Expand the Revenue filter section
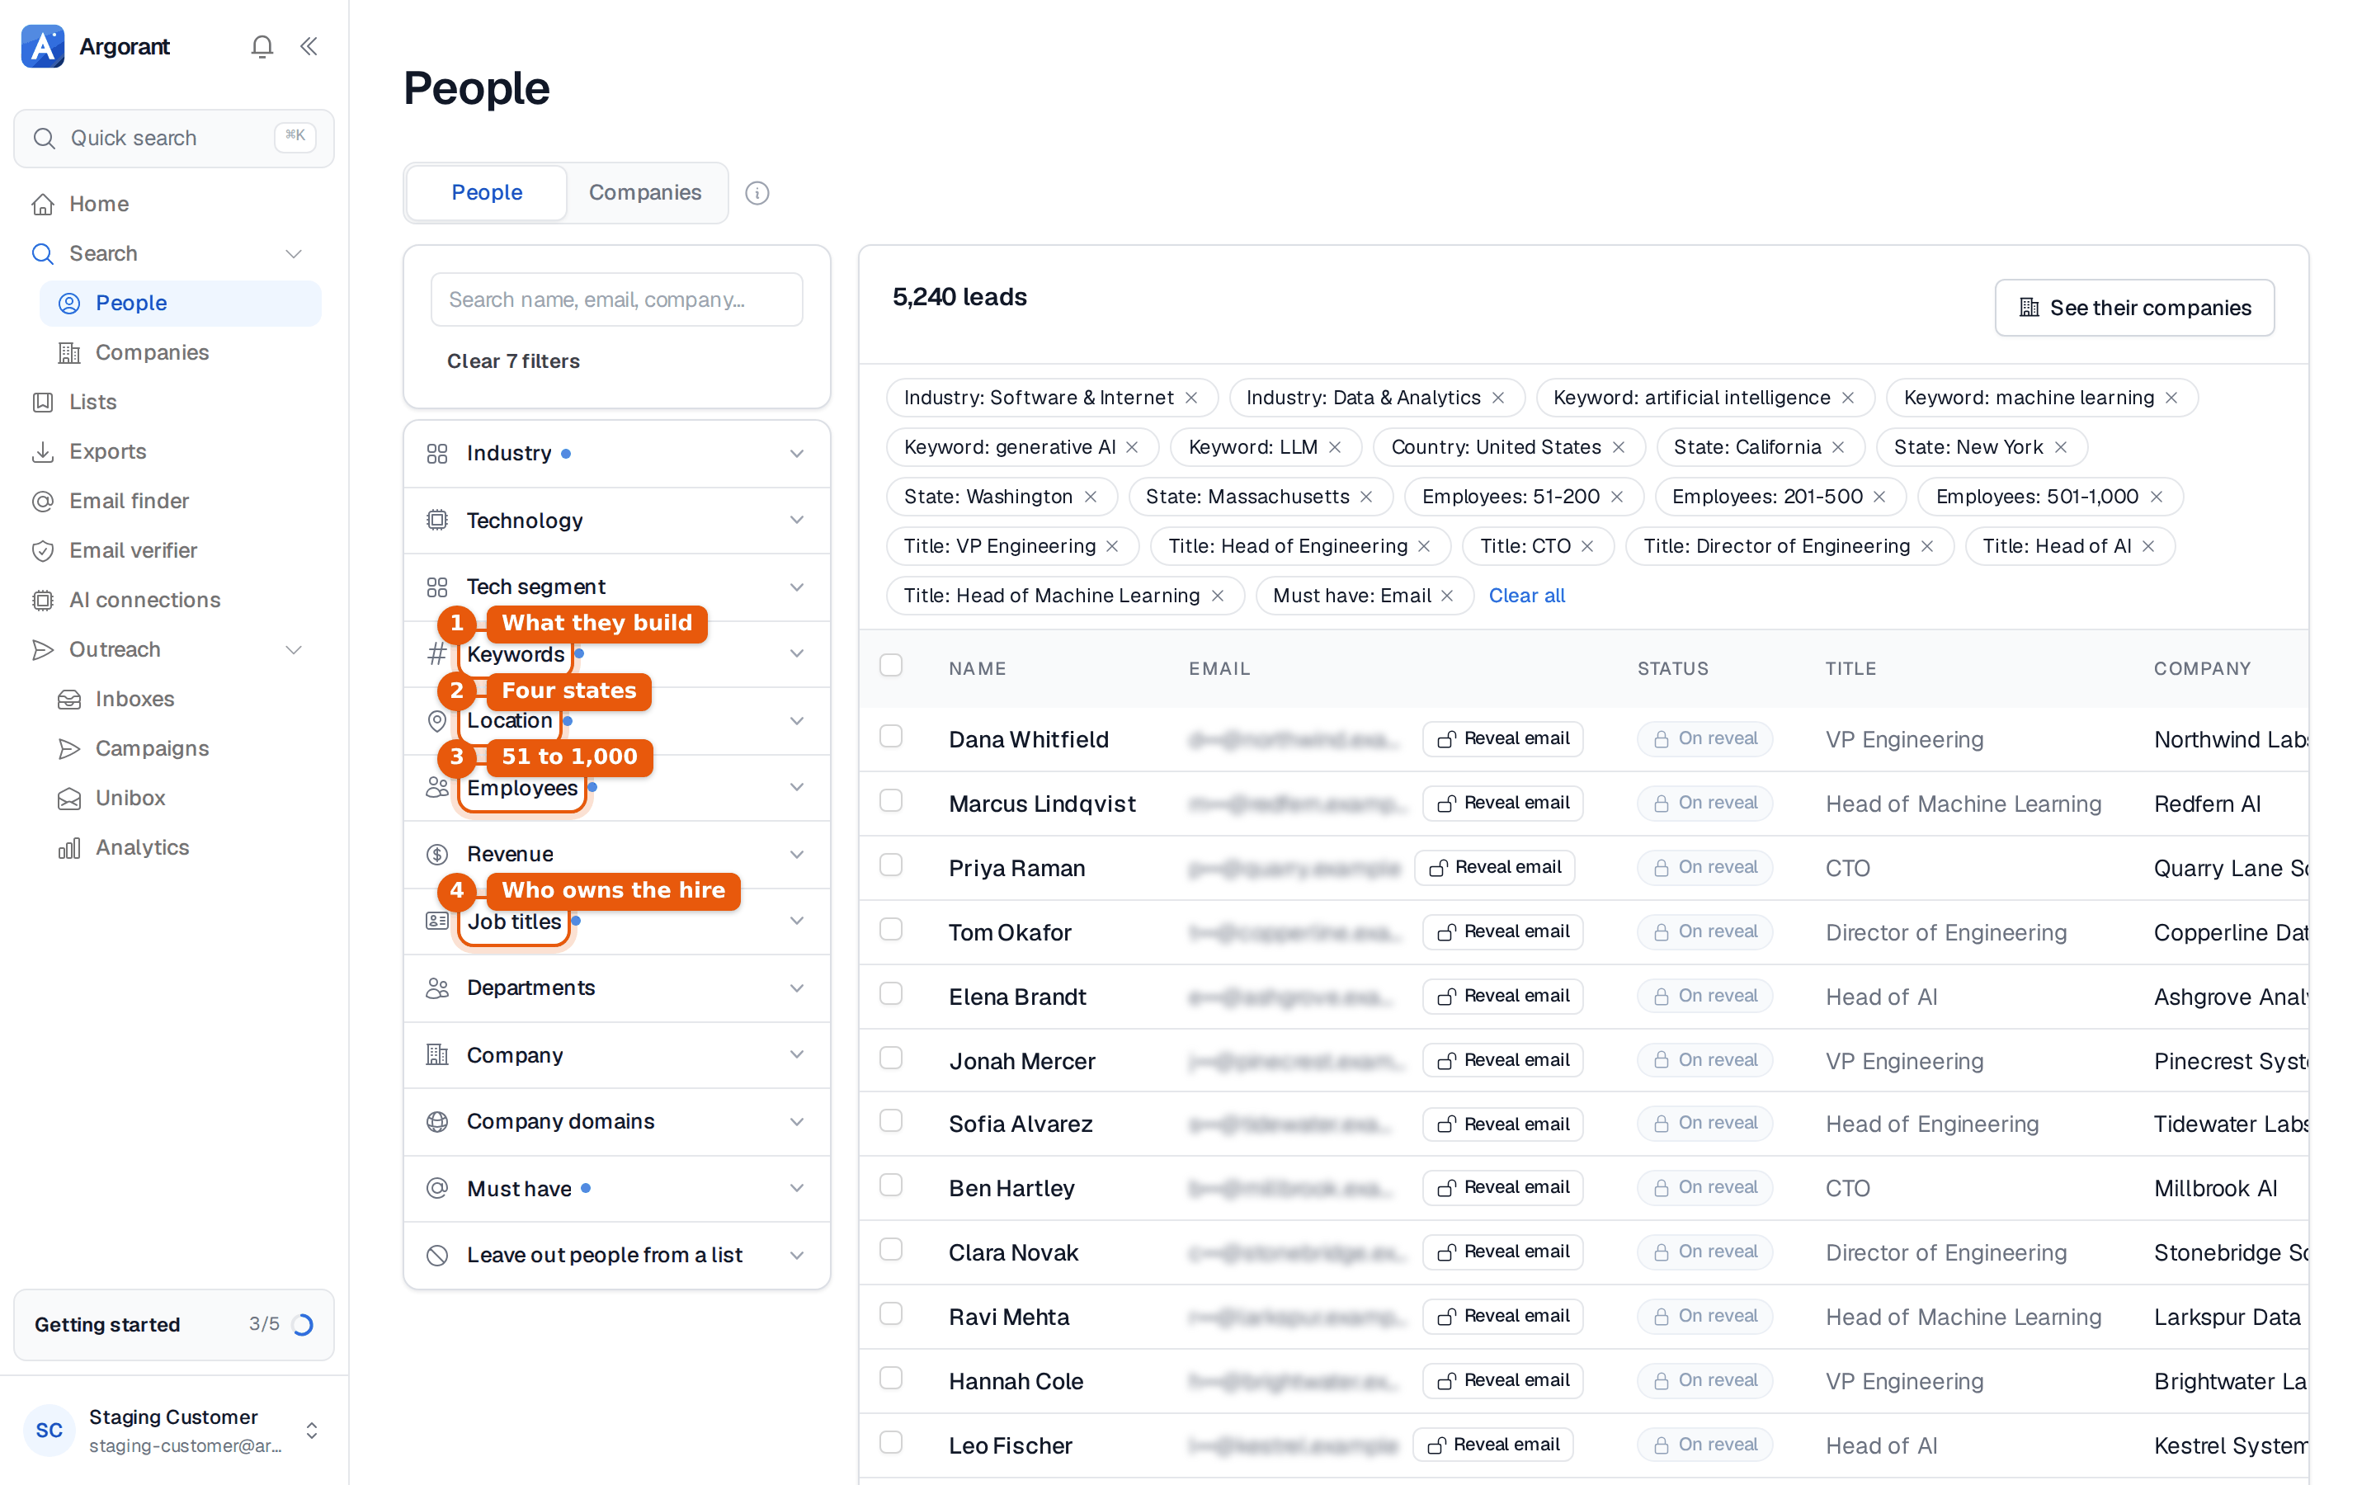The height and width of the screenshot is (1485, 2376). 616,855
